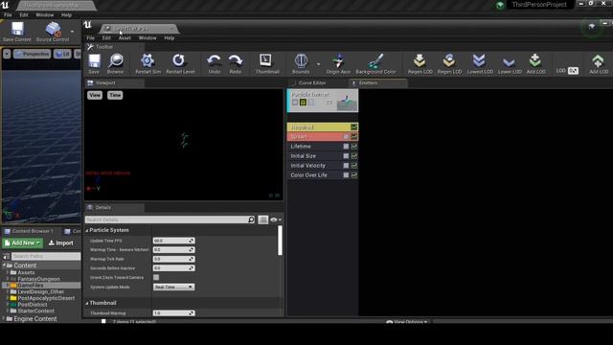
Task: Toggle the Origin Axis icon
Action: (338, 61)
